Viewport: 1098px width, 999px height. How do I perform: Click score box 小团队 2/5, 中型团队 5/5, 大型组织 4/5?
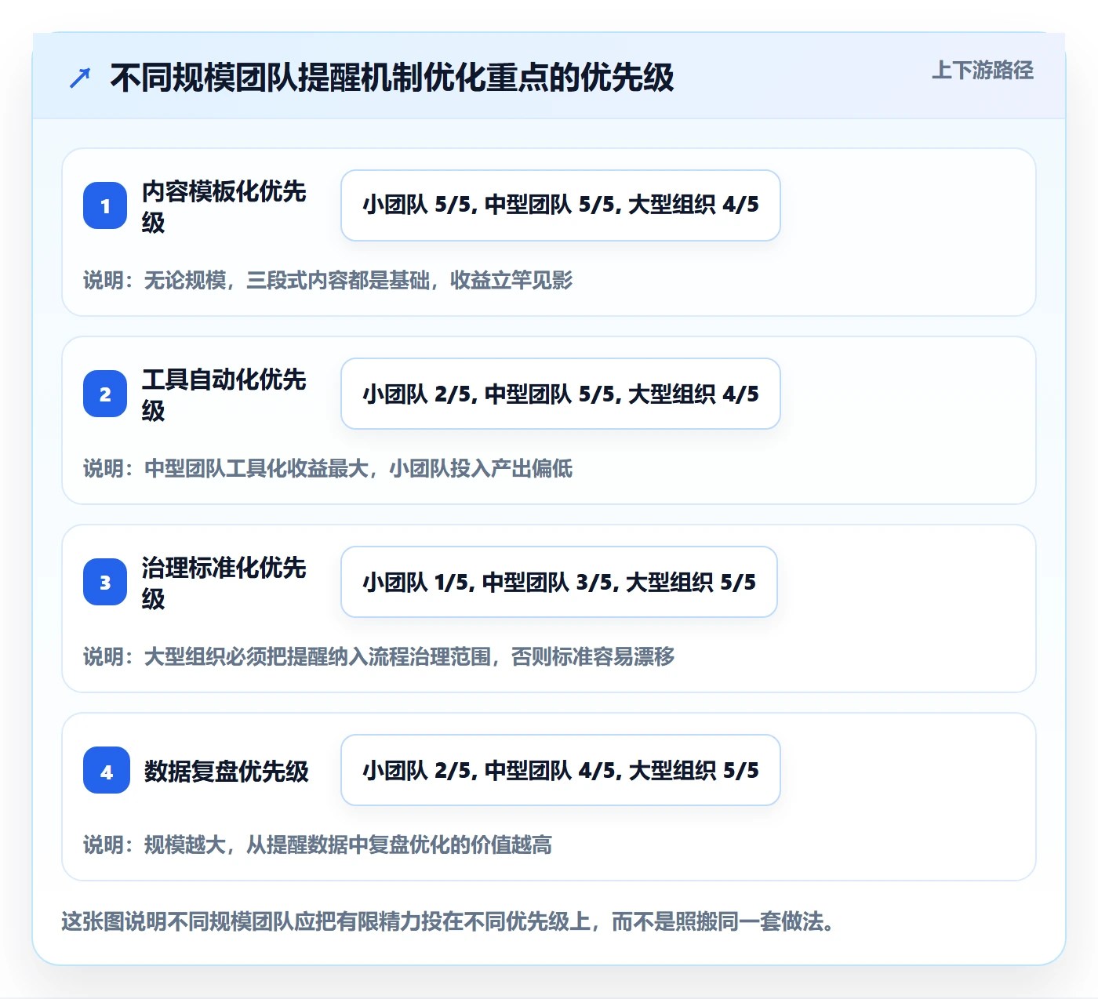coord(561,394)
